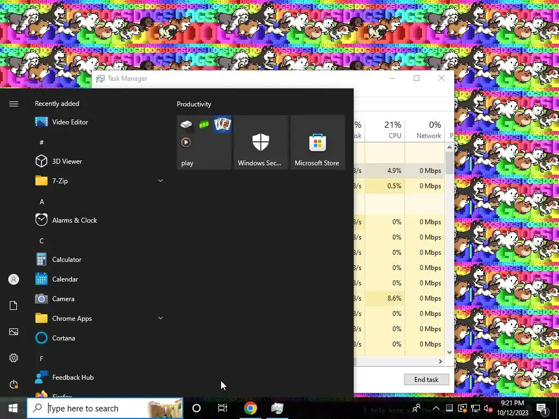Open the network tray icon
The height and width of the screenshot is (419, 559).
pyautogui.click(x=475, y=408)
